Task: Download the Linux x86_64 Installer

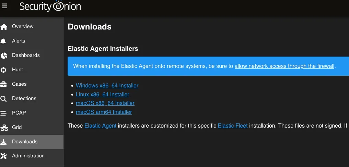Action: (103, 94)
